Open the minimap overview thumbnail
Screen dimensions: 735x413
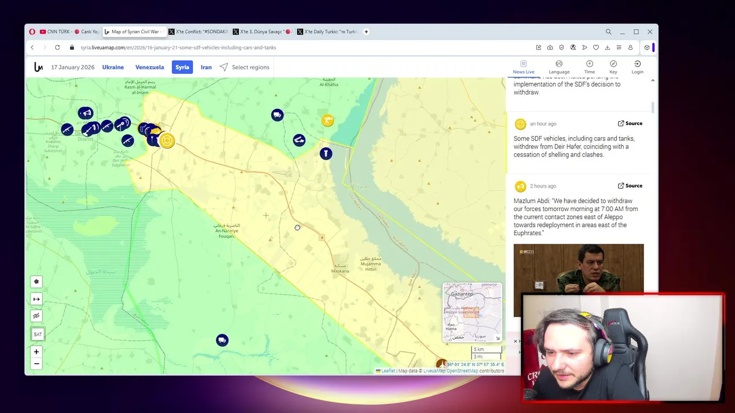tap(472, 312)
